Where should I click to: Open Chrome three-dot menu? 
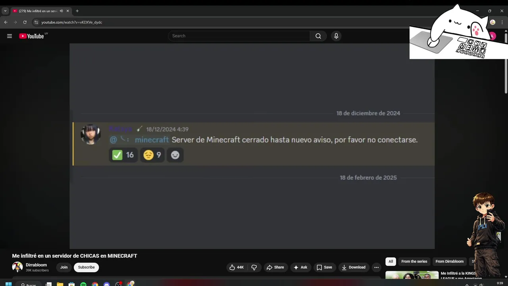[502, 22]
